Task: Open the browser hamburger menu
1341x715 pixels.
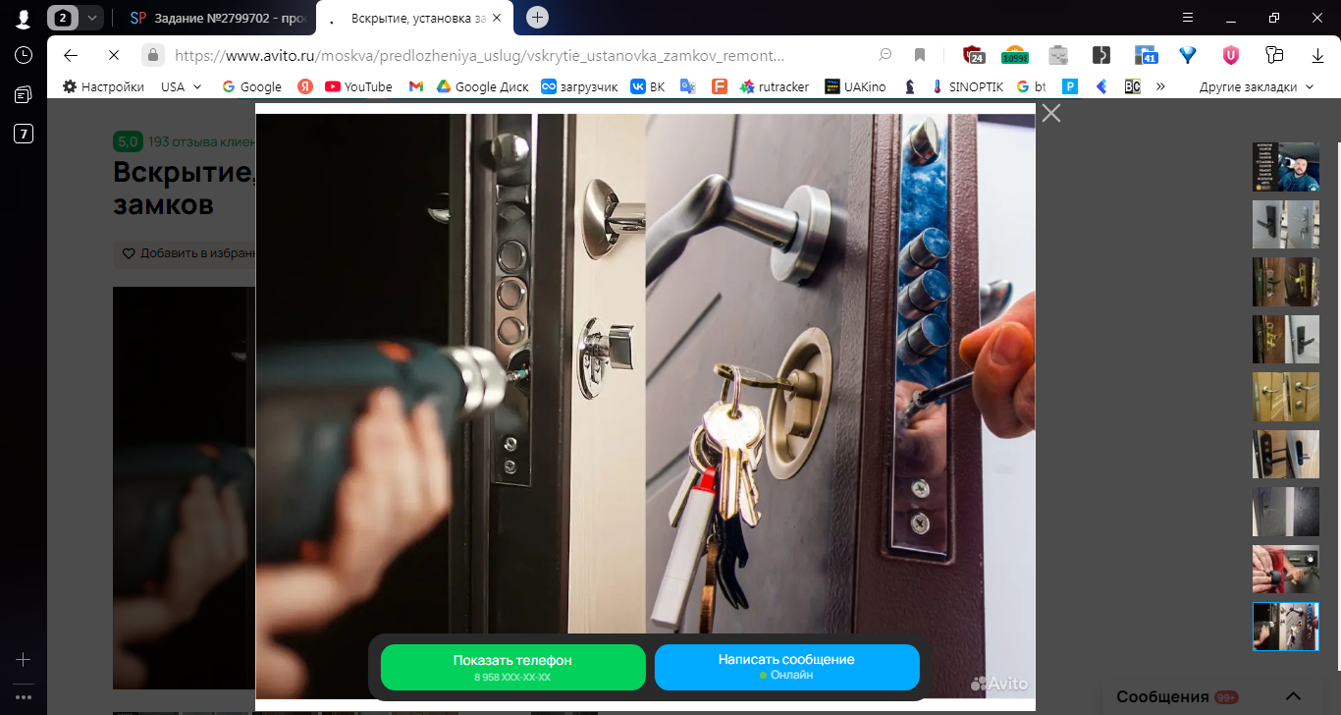Action: click(1188, 18)
